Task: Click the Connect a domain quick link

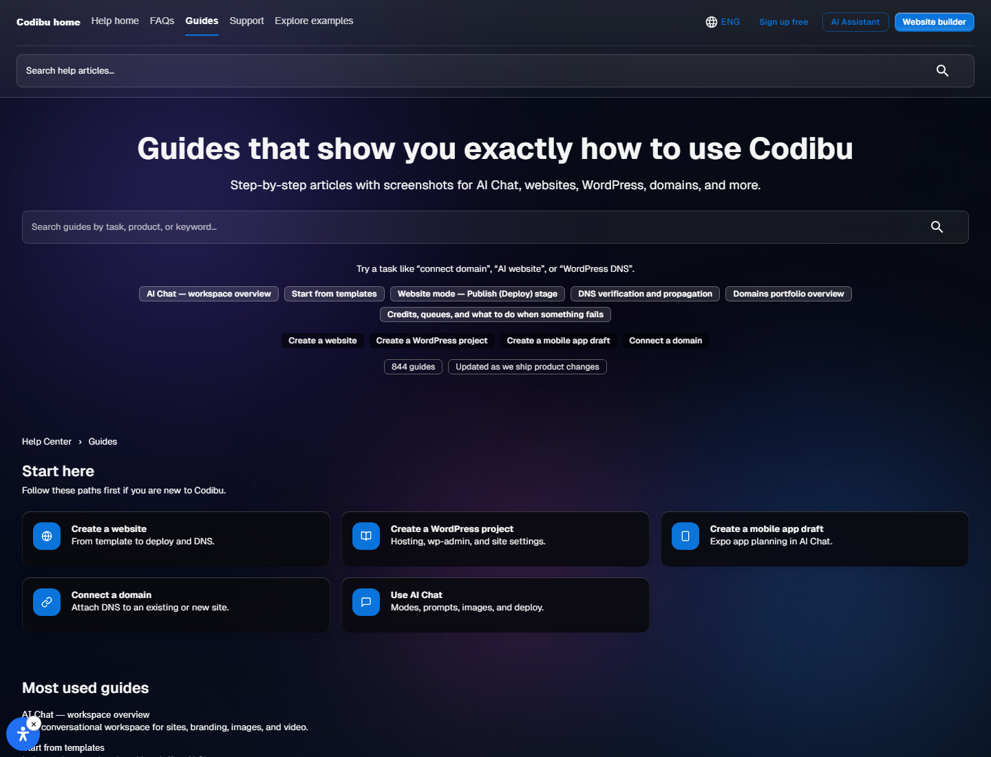Action: [665, 341]
